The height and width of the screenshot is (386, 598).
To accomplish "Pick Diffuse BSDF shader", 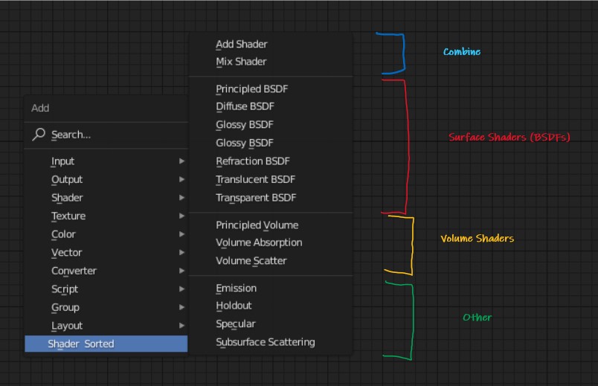I will point(271,106).
